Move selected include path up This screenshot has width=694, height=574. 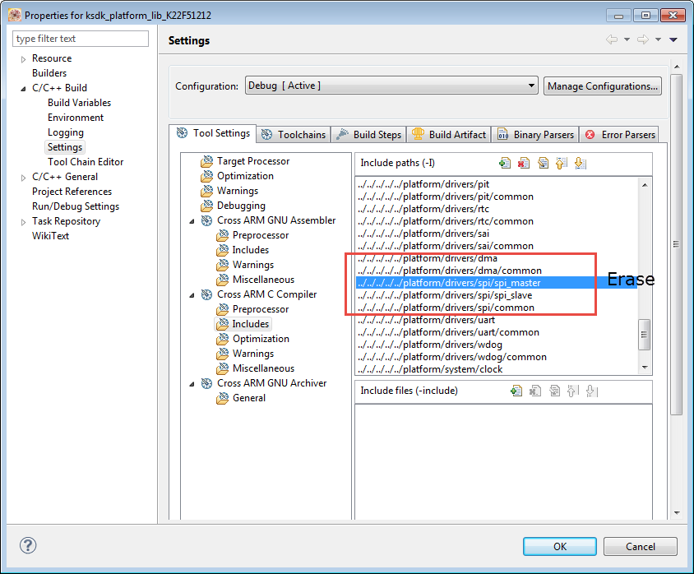pos(562,164)
